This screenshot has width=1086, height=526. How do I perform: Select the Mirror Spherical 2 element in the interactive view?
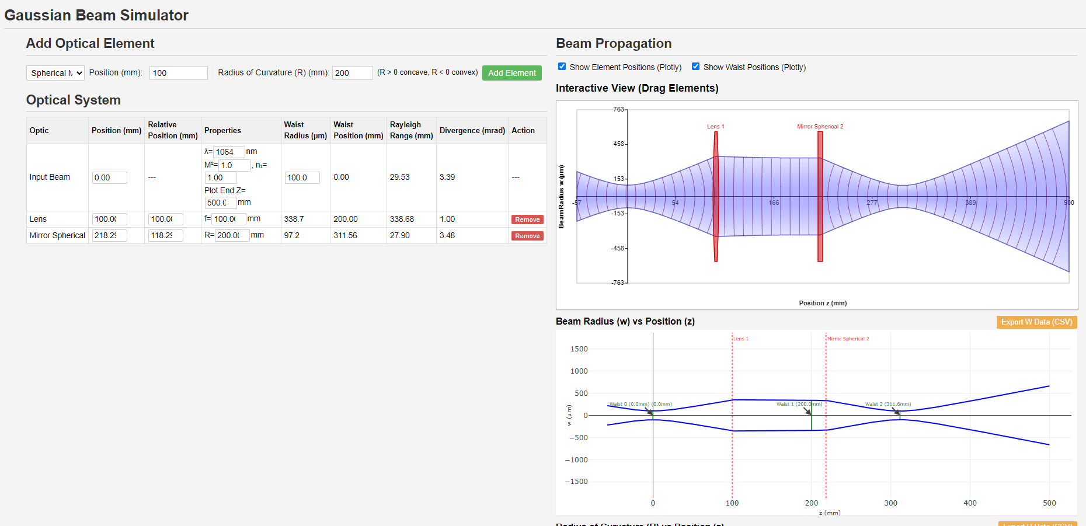click(820, 196)
